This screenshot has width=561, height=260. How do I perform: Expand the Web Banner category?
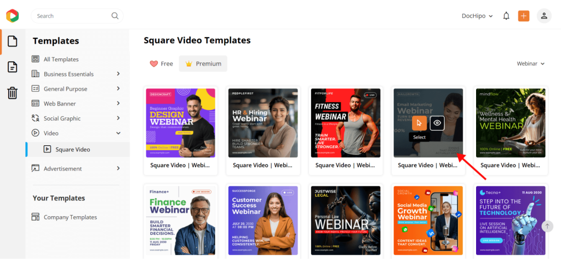coord(118,103)
